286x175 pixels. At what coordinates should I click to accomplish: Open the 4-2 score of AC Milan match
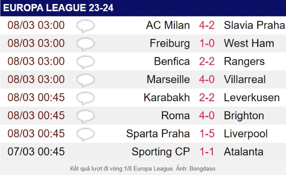click(x=207, y=25)
